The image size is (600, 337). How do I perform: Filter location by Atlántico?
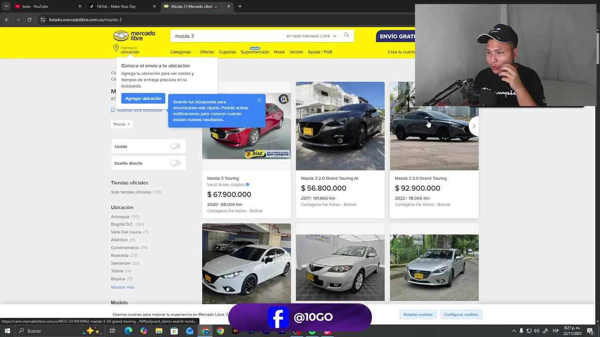[123, 240]
